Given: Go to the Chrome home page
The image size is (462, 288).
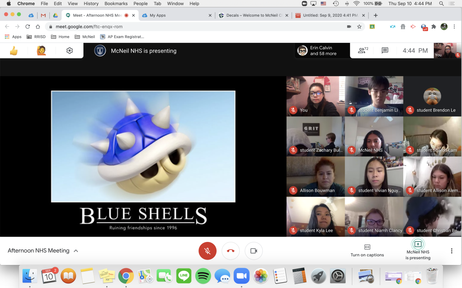Looking at the screenshot, I should (38, 27).
